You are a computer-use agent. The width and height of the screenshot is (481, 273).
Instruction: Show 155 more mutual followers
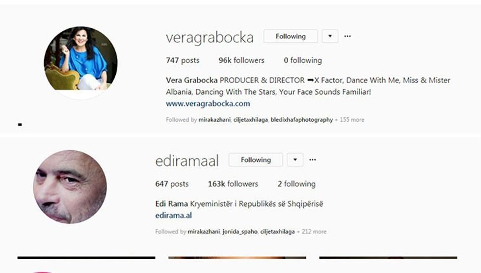click(x=352, y=120)
